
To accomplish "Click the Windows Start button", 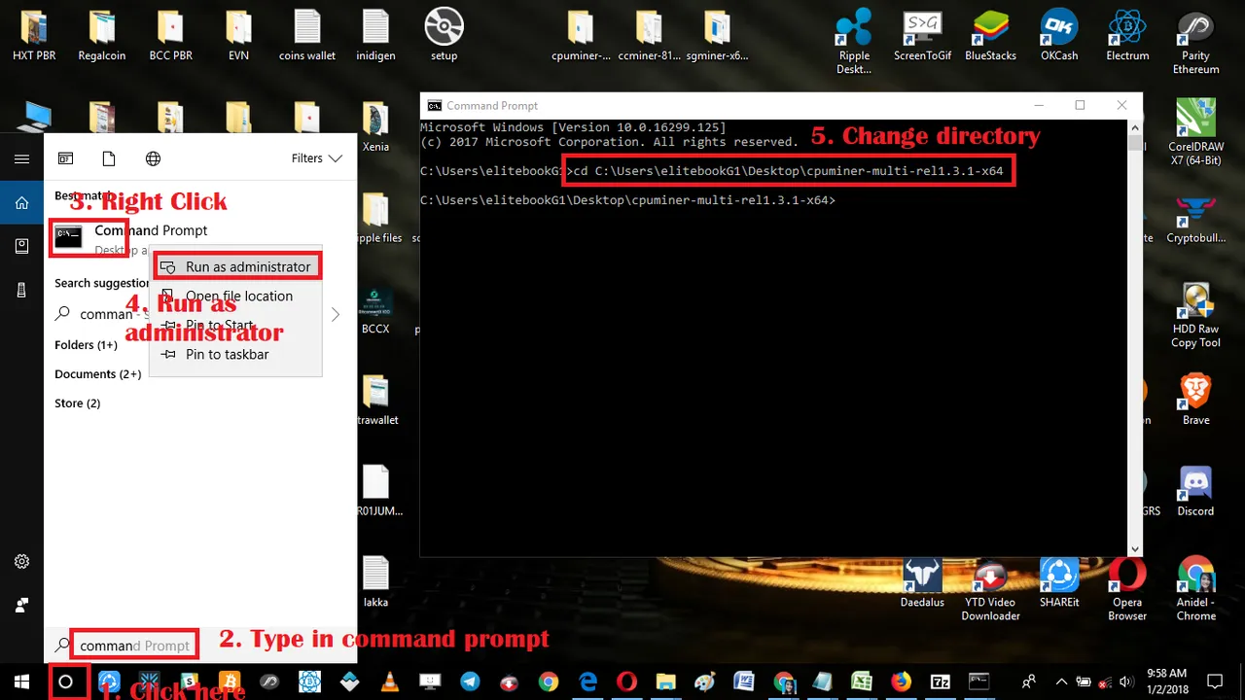I will coord(21,682).
